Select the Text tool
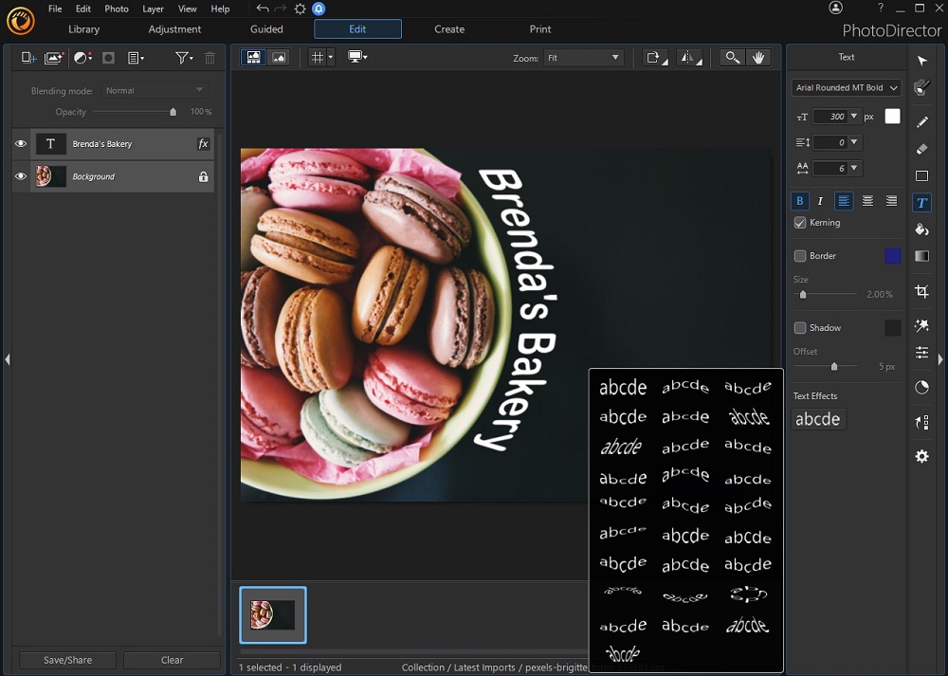 (921, 202)
